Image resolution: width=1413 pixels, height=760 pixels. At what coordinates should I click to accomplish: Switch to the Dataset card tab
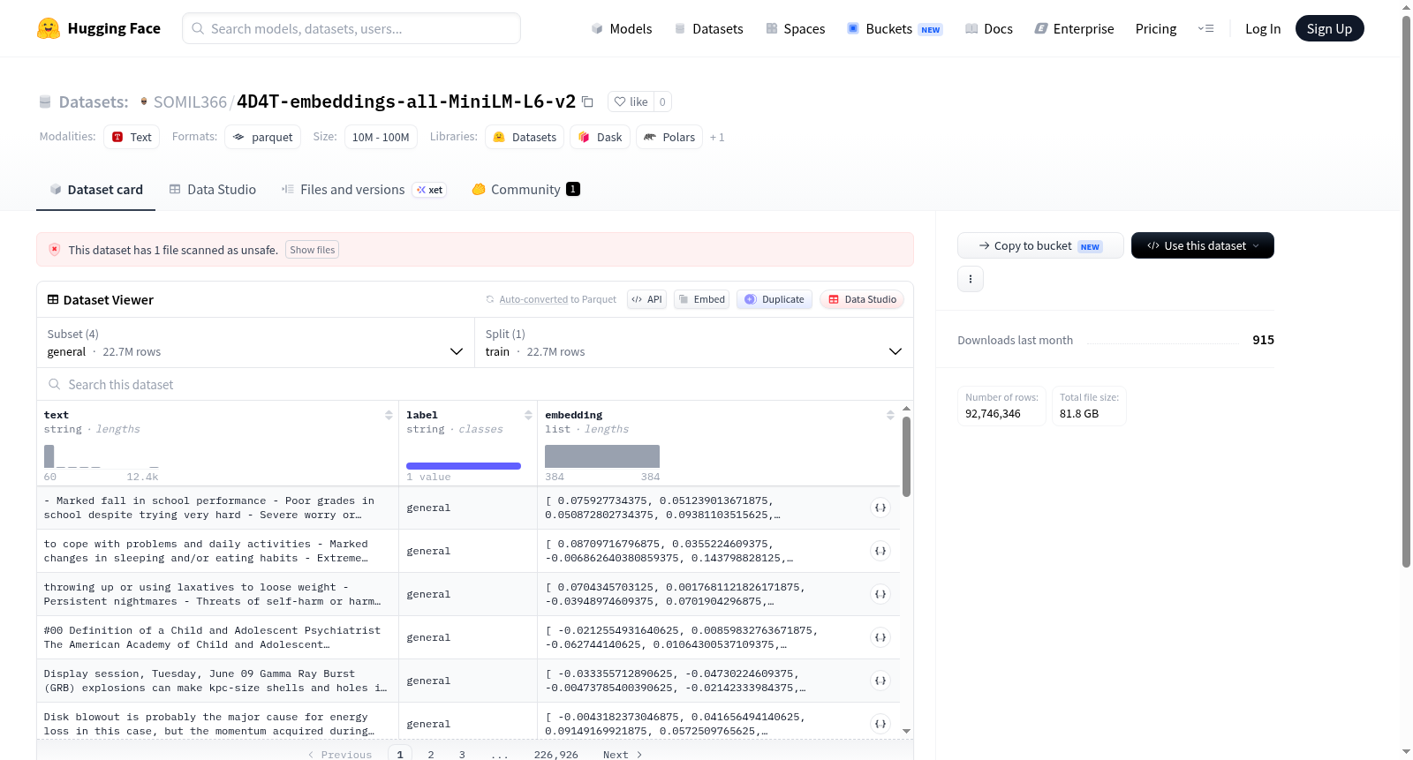tap(95, 189)
